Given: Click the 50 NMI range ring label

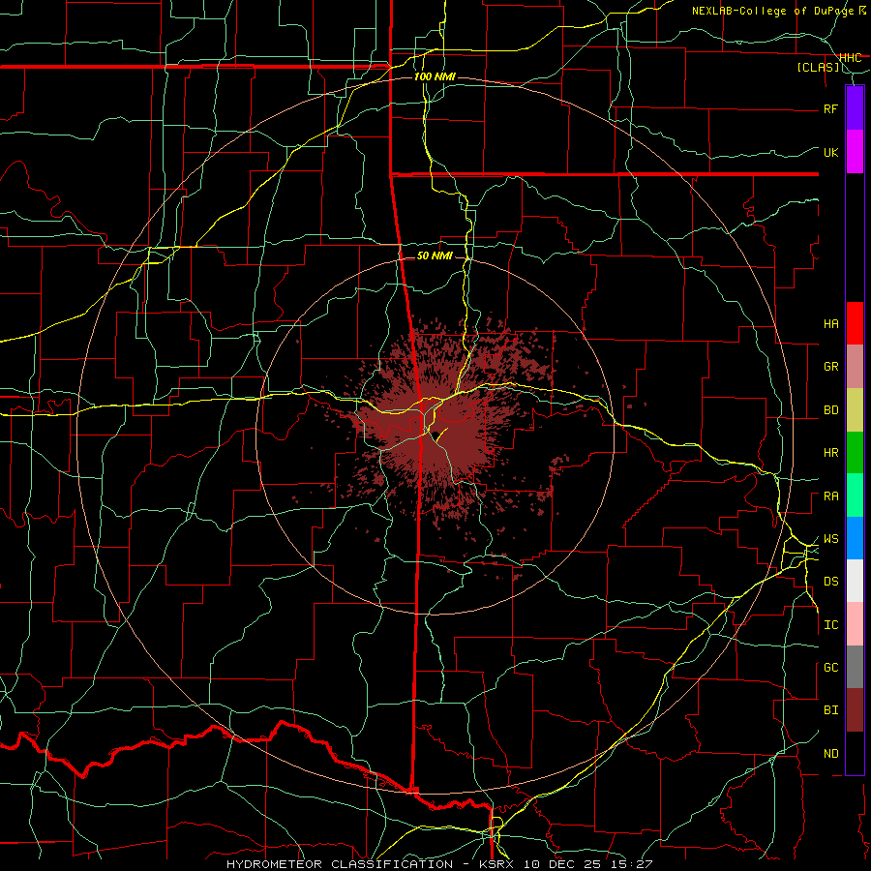Looking at the screenshot, I should click(x=435, y=255).
